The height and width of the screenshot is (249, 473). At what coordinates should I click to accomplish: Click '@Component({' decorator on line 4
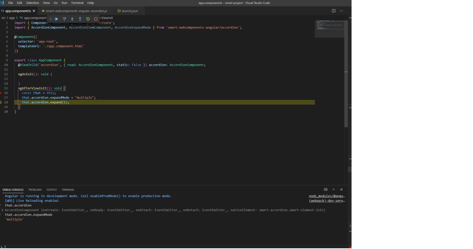click(25, 37)
